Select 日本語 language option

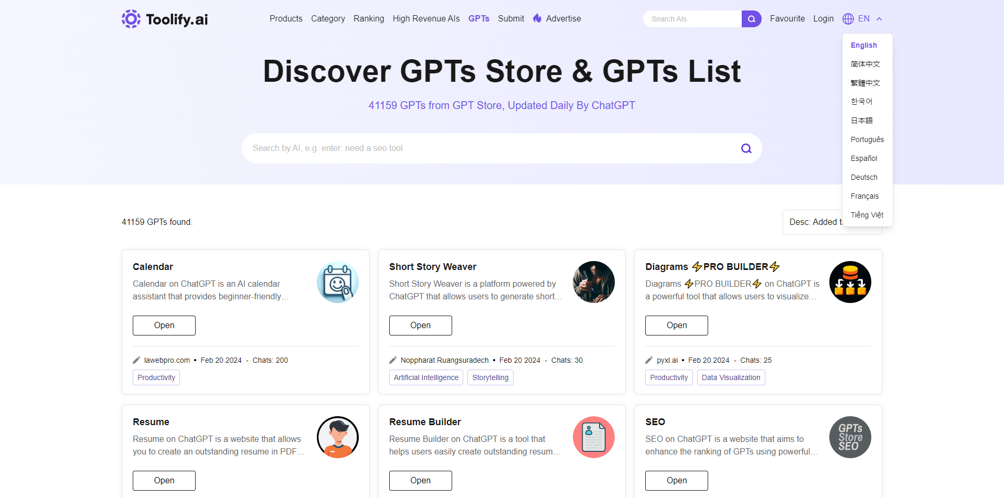862,121
